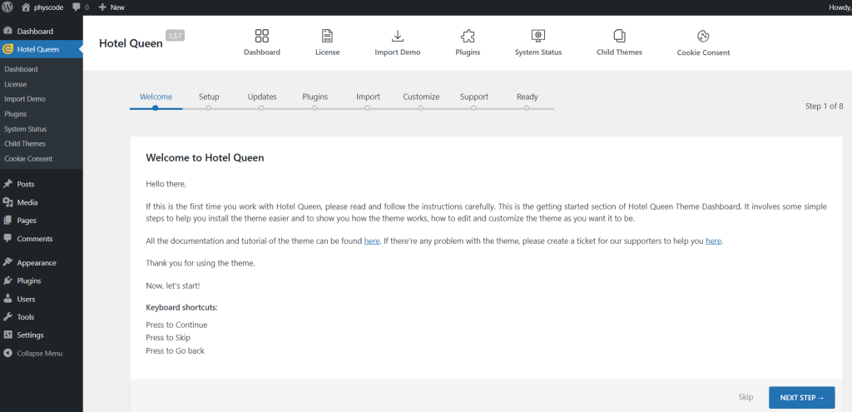Click the NEXT STEP button
The image size is (852, 412).
[801, 397]
